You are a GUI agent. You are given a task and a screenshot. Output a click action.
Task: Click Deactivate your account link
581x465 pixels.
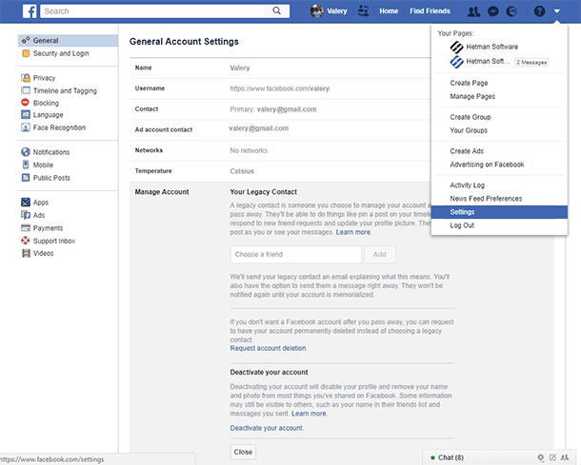click(x=266, y=428)
